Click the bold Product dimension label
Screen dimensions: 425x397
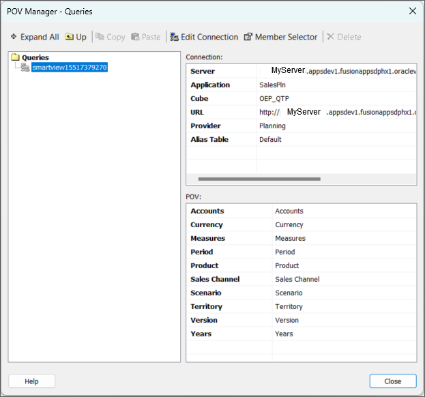point(205,265)
